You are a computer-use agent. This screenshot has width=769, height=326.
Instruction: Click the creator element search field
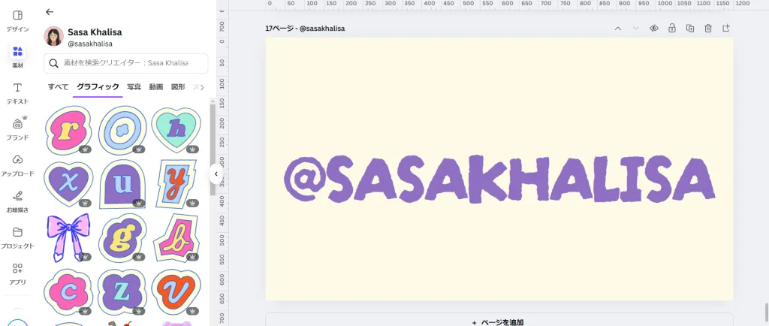pyautogui.click(x=125, y=63)
